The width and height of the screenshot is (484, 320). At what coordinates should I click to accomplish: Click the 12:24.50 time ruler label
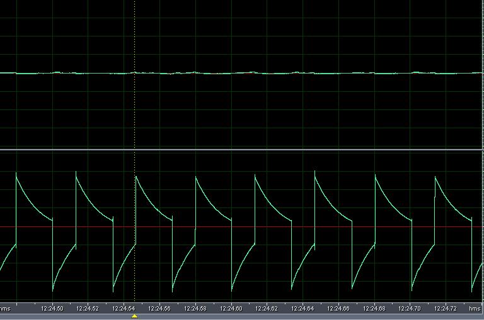tap(52, 308)
